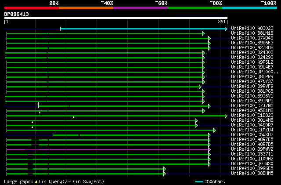Viewport: 281px width, 185px height.
Task: Select the truncated hit label UniRef100_UPI000..
Action: (255, 72)
